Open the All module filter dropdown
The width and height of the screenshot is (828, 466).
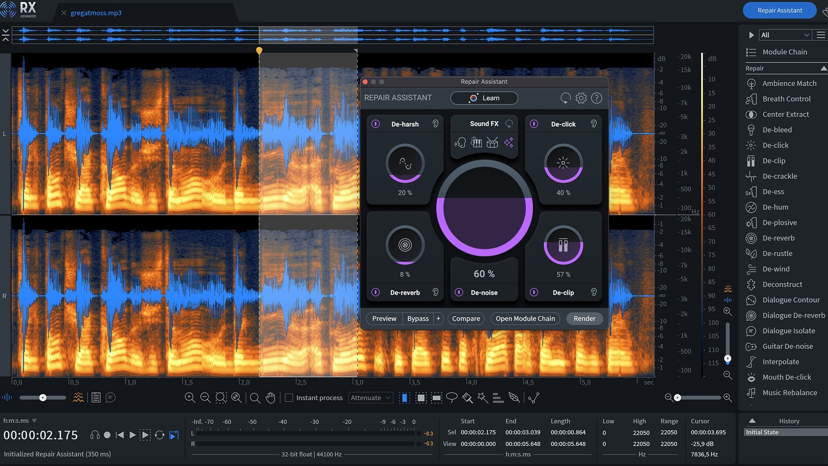(x=785, y=35)
